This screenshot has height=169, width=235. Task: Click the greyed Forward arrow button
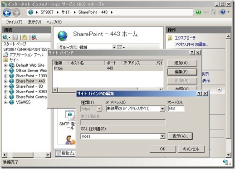click(x=16, y=13)
